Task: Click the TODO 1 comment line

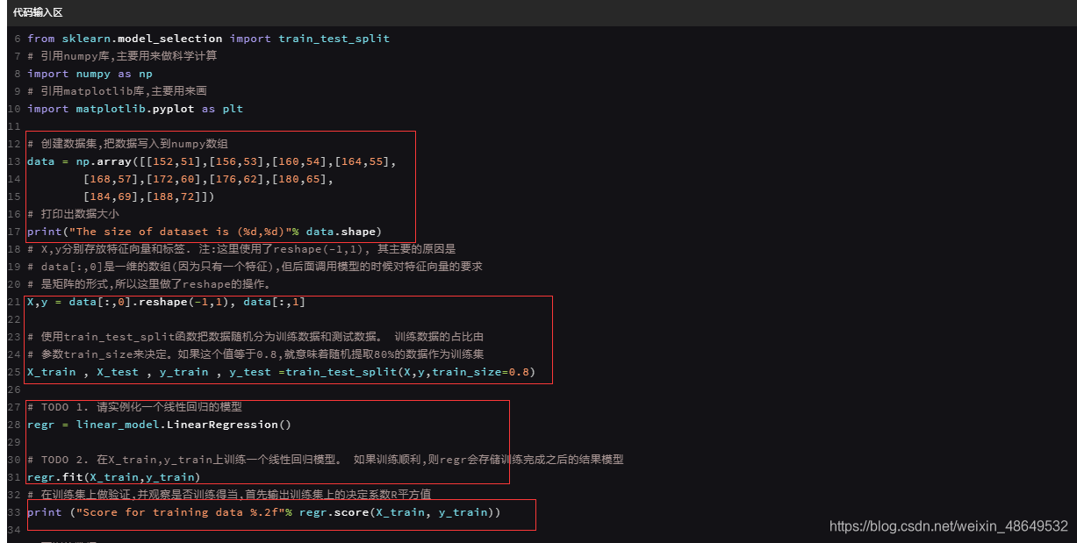Action: [x=134, y=407]
